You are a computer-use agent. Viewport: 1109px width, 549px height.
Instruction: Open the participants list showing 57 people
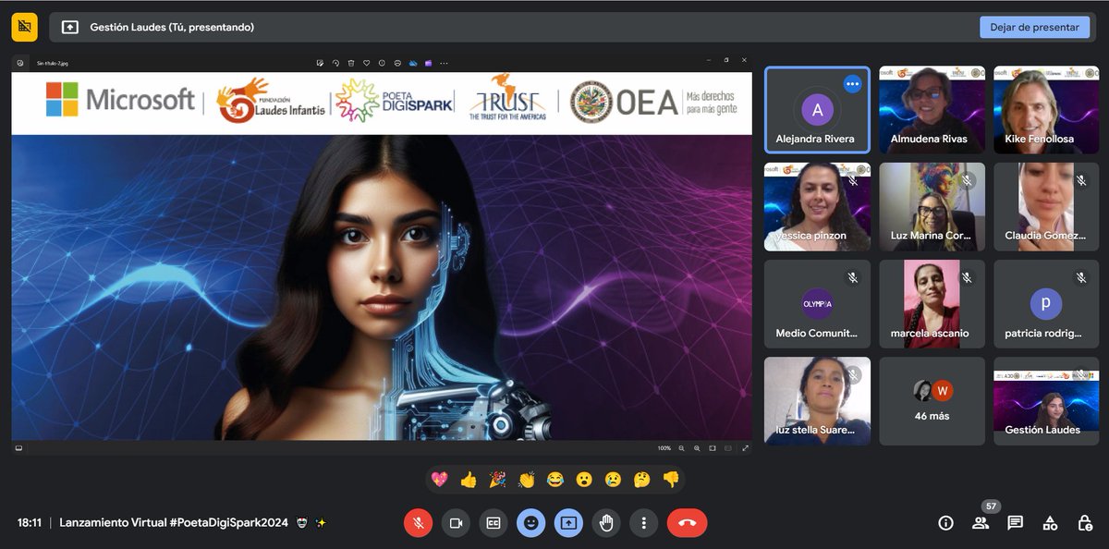click(980, 522)
